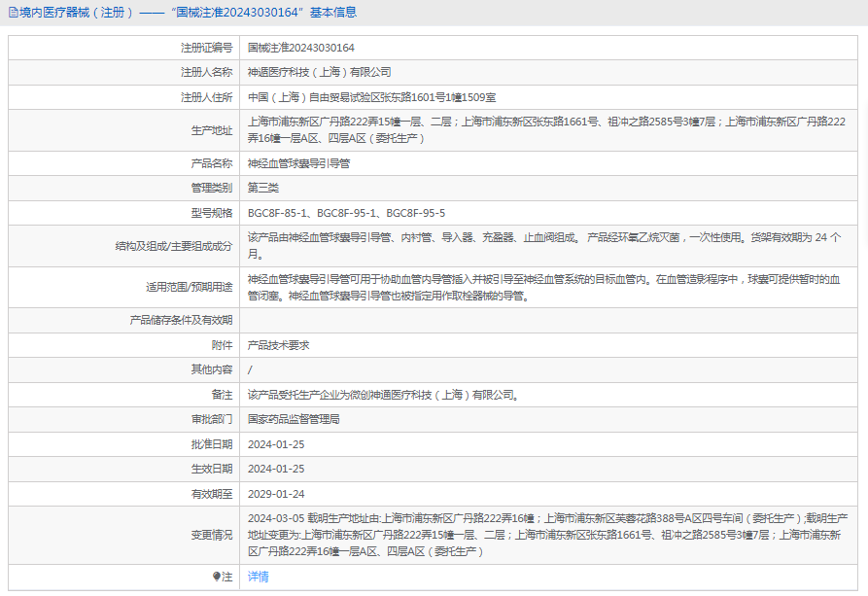Click the title text 境内医疗器械（注册）
This screenshot has width=868, height=596.
77,13
